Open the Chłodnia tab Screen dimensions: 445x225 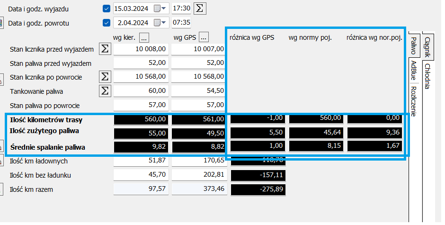pos(427,76)
